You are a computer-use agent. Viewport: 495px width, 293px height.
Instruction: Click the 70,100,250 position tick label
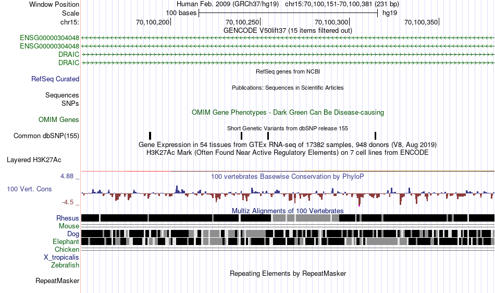pos(242,22)
